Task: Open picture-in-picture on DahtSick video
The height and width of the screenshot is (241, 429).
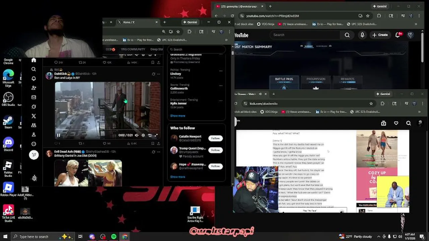Action: (x=150, y=135)
